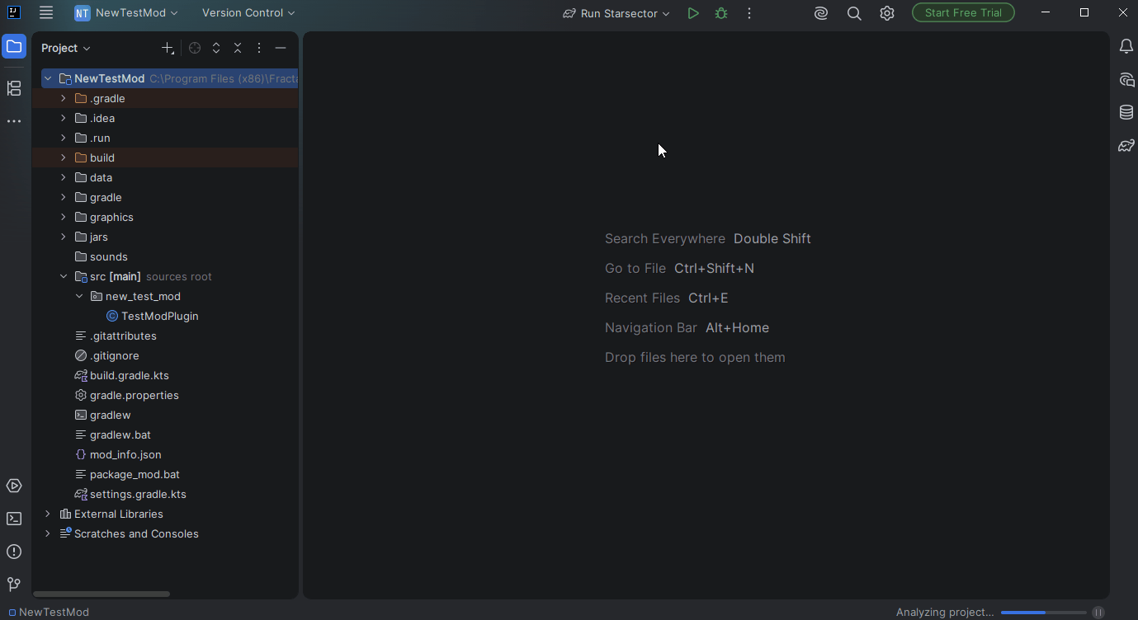Screen dimensions: 1138x620
Task: Expand the .idea folder
Action: (64, 118)
